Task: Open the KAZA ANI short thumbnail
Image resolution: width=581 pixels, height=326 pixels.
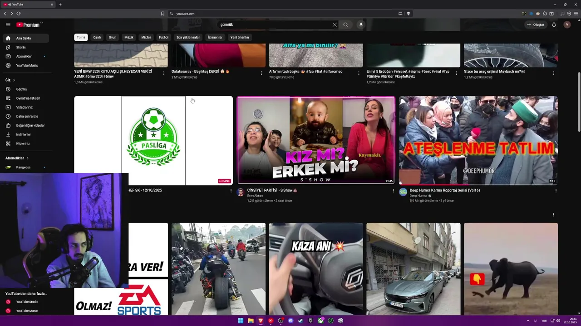Action: [x=316, y=268]
